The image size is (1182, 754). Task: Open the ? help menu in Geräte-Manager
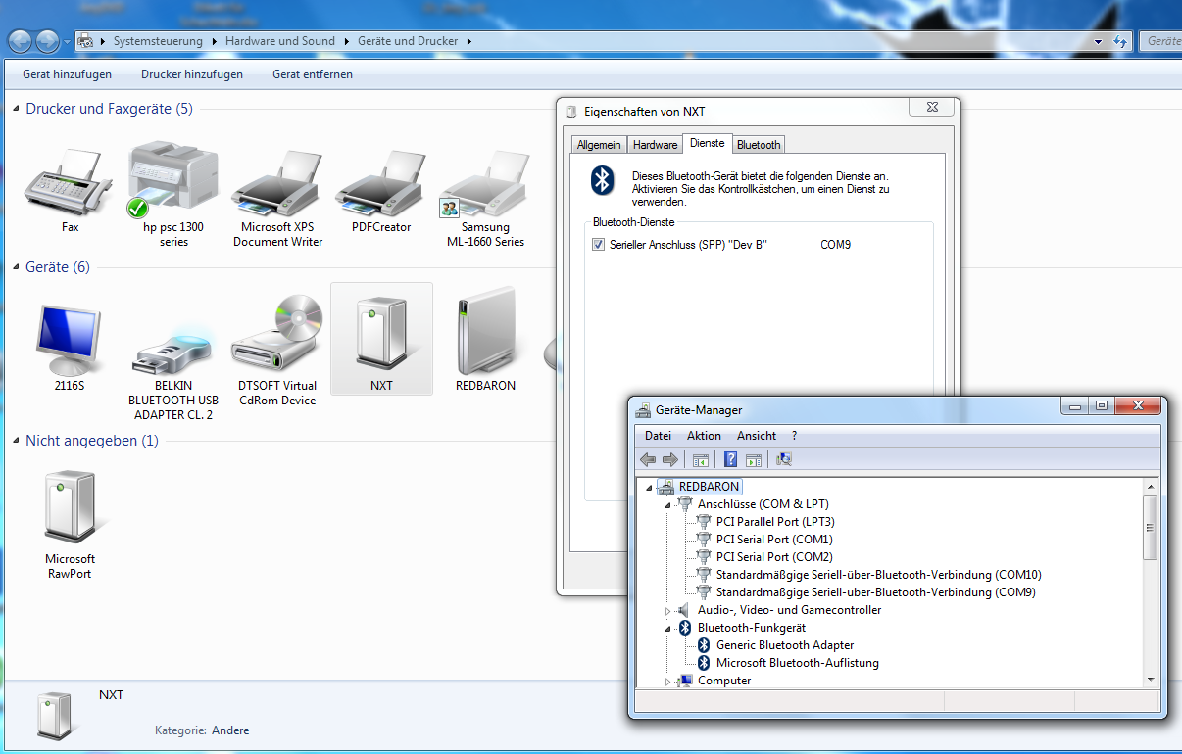(795, 436)
